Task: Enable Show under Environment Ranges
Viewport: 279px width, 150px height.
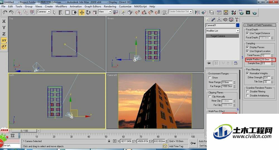Action: click(x=210, y=78)
